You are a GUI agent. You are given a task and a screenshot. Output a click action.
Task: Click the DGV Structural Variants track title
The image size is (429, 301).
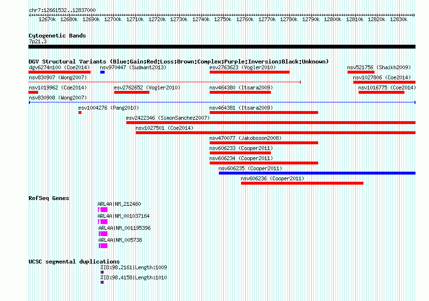point(179,62)
